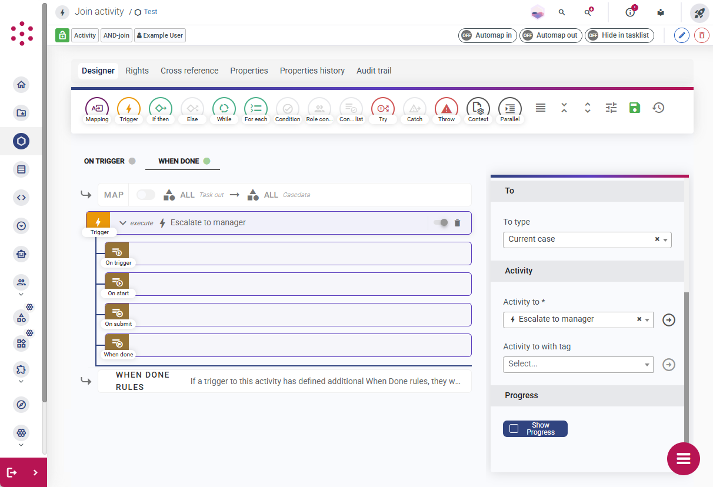Toggle Hide in tasklist switch

(619, 35)
